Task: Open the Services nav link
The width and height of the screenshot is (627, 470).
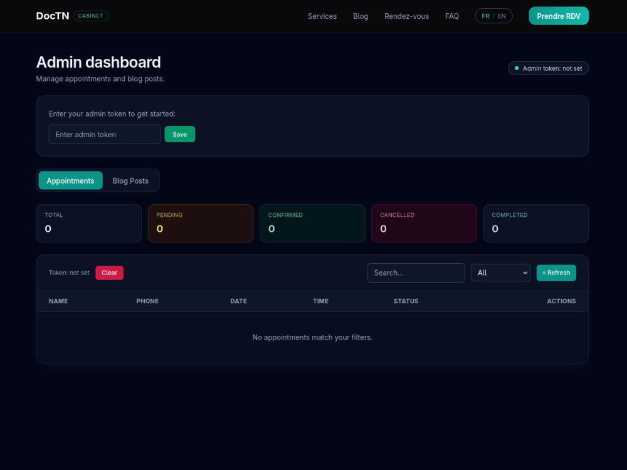Action: [x=322, y=16]
